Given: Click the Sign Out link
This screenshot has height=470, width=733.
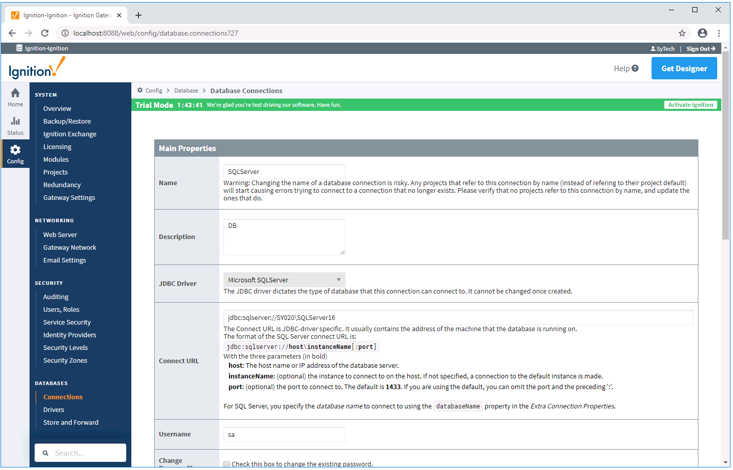Looking at the screenshot, I should point(701,49).
